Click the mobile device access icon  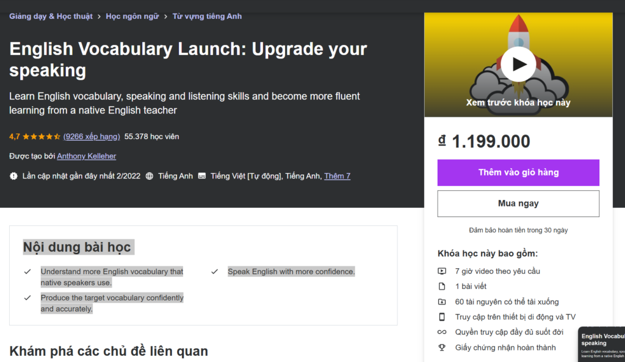(x=442, y=317)
